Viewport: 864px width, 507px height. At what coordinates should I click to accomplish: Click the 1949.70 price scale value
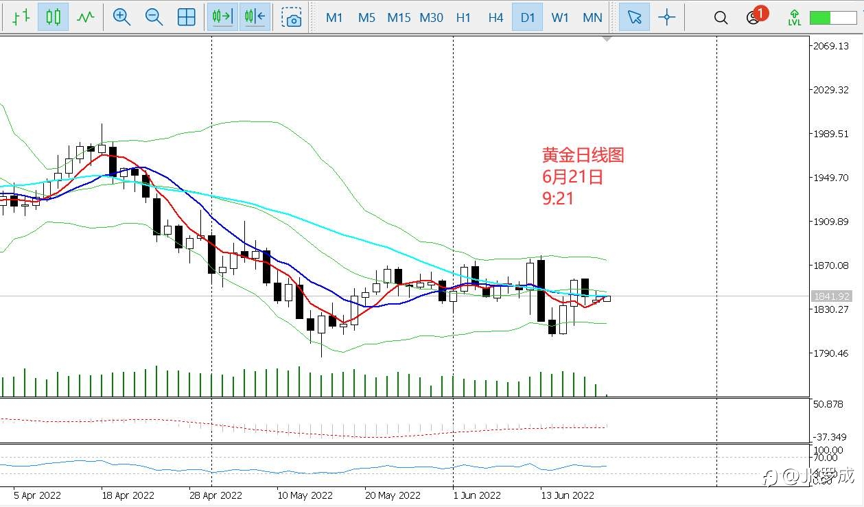tap(830, 178)
